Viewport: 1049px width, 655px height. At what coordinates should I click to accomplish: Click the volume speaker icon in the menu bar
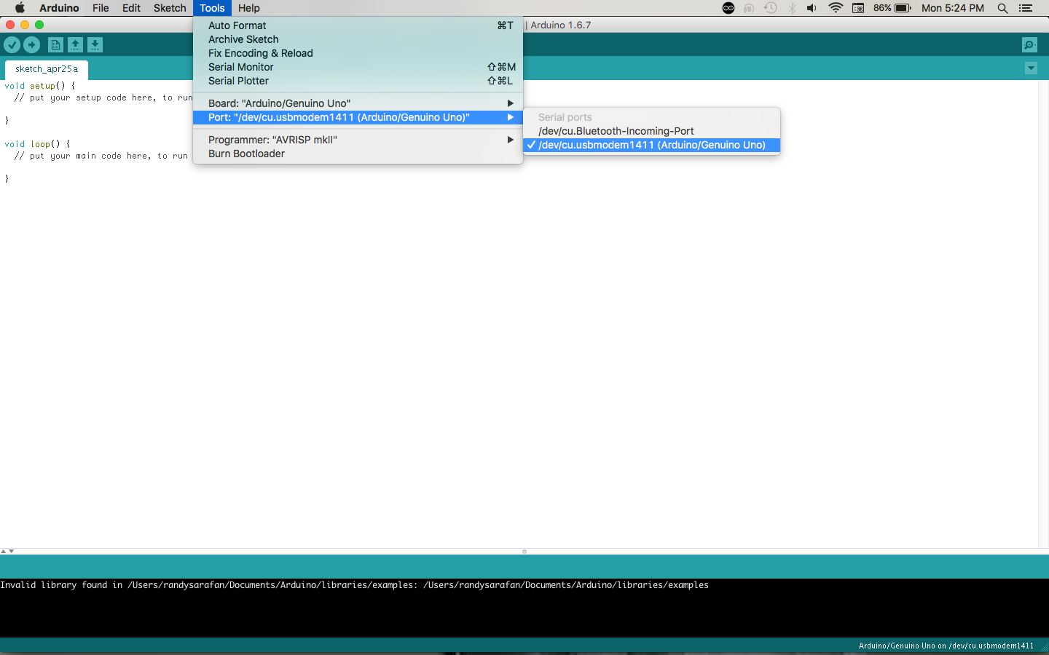[x=812, y=8]
